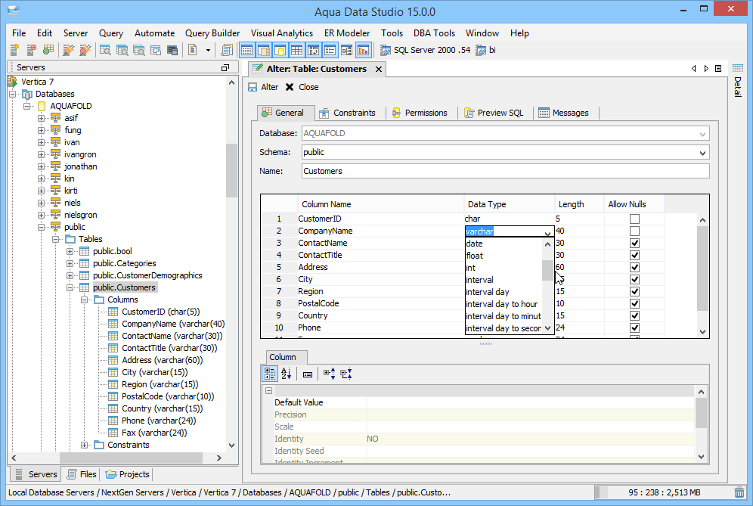753x506 pixels.
Task: Uncheck Allow Nulls for Region
Action: coord(634,292)
